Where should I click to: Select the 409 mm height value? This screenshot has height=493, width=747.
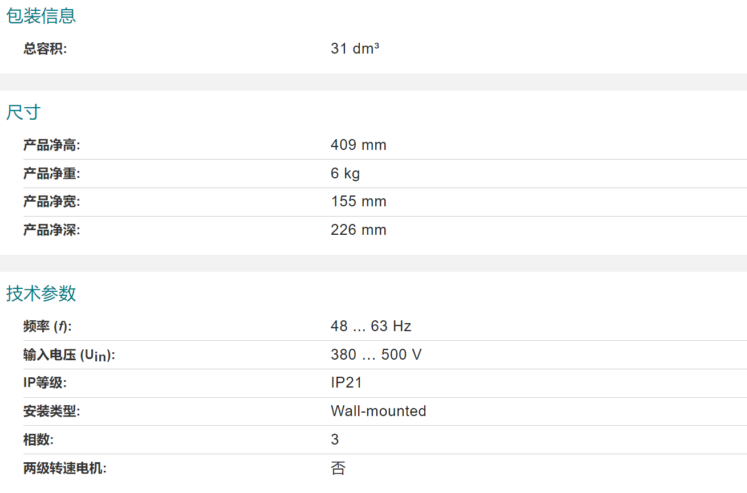tap(359, 145)
